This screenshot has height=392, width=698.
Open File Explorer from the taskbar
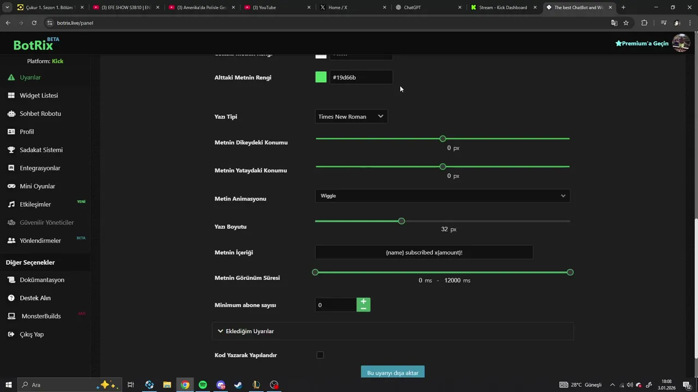[x=167, y=385]
